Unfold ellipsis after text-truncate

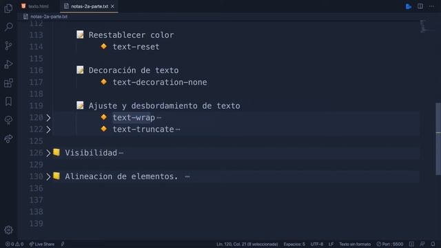point(178,130)
